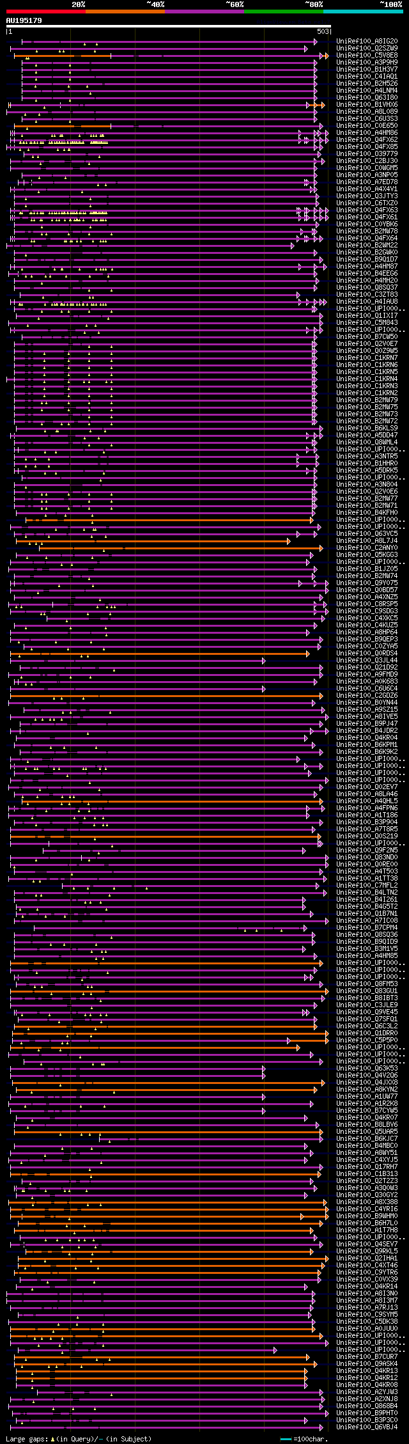Click the label UniRef100_A8L089
Image resolution: width=409 pixels, height=1444 pixels.
pyautogui.click(x=367, y=111)
